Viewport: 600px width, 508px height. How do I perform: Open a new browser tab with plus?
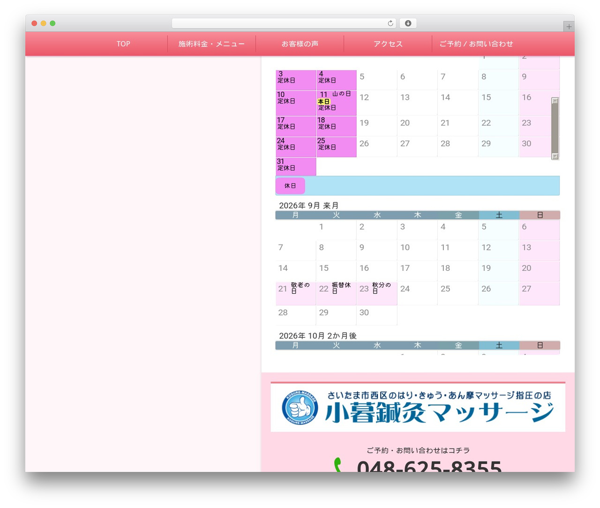pos(569,27)
